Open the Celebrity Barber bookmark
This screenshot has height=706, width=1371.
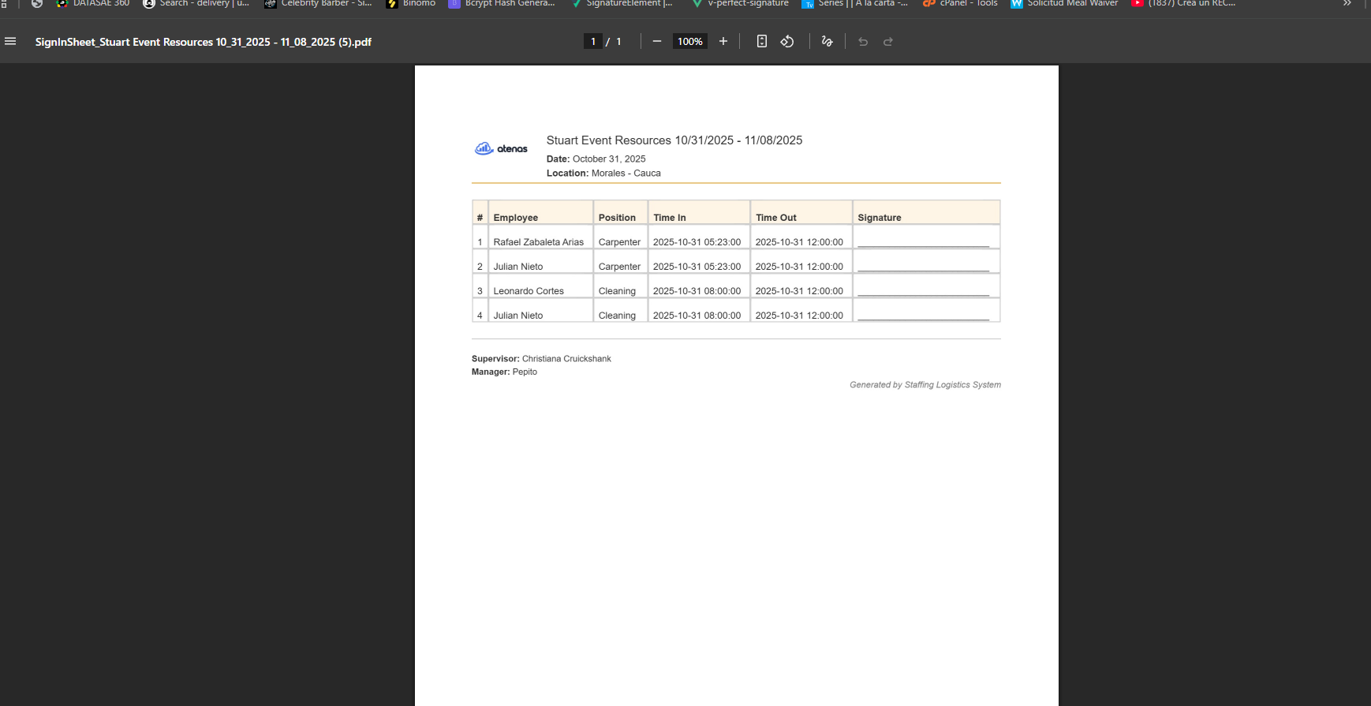click(x=319, y=4)
